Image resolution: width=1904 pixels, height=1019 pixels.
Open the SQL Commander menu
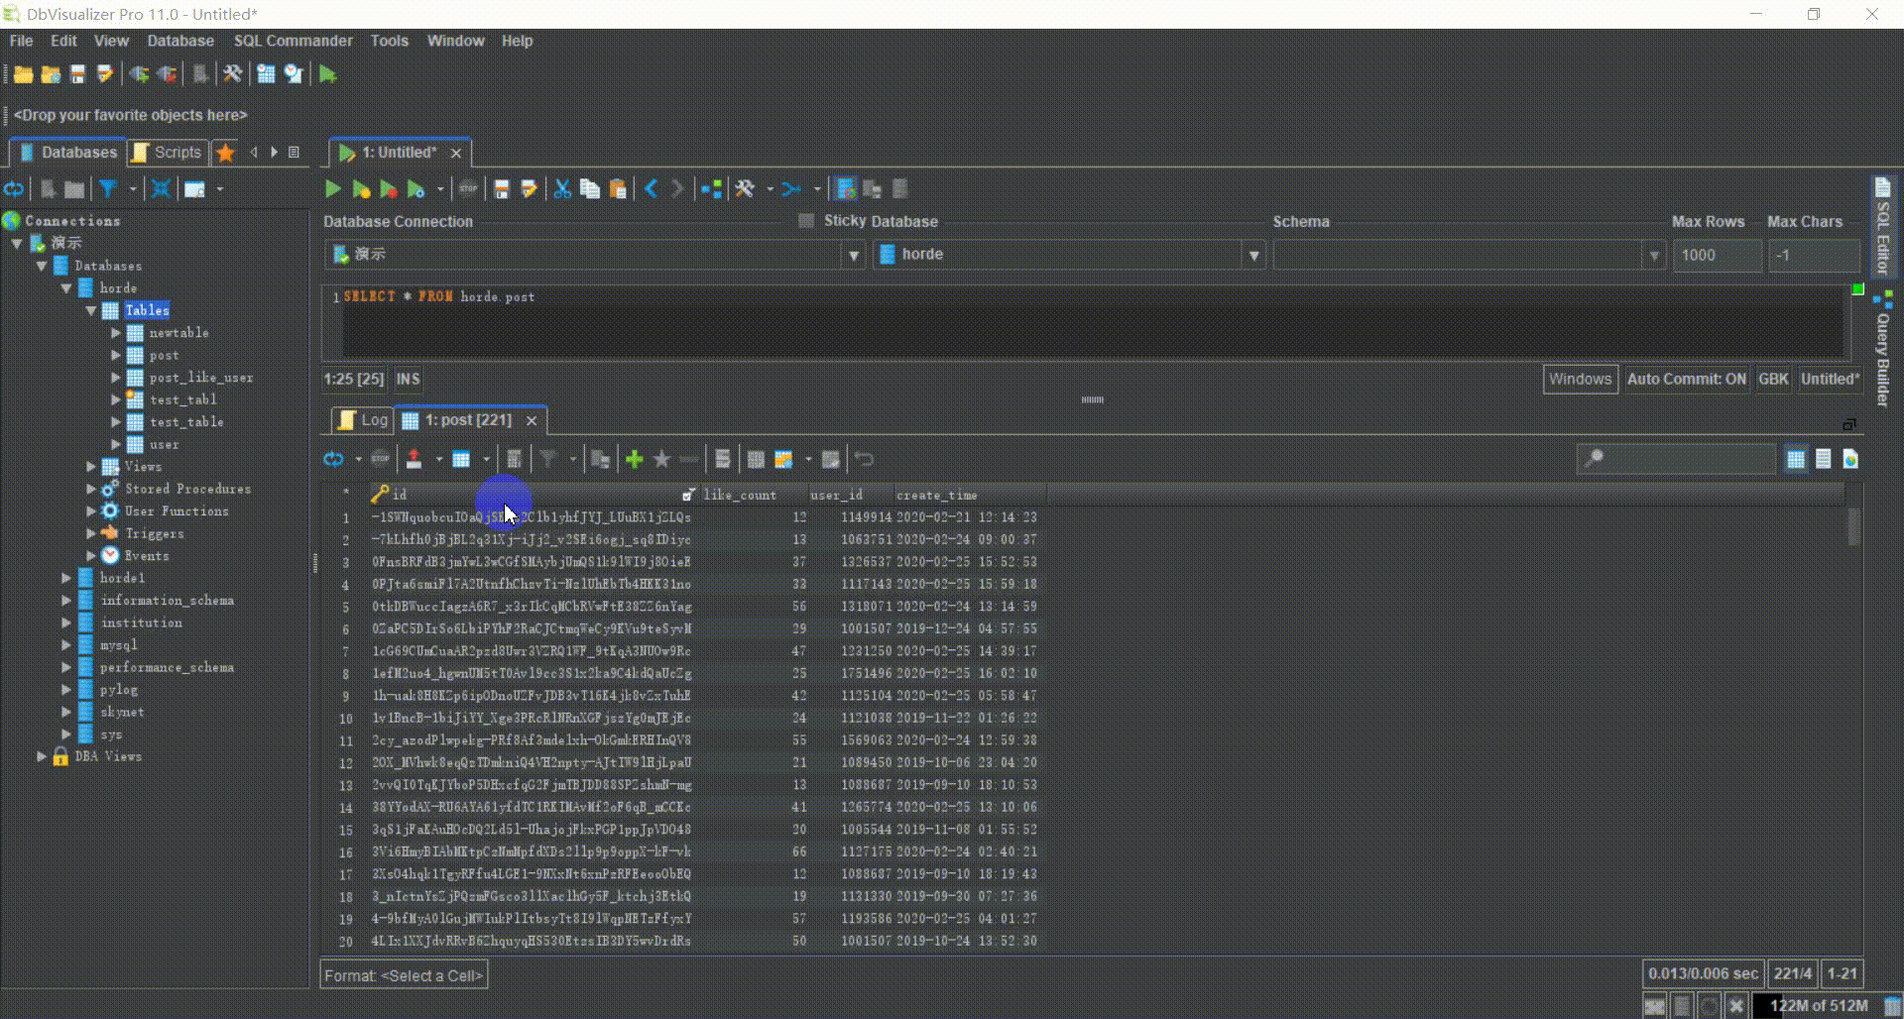(x=293, y=41)
